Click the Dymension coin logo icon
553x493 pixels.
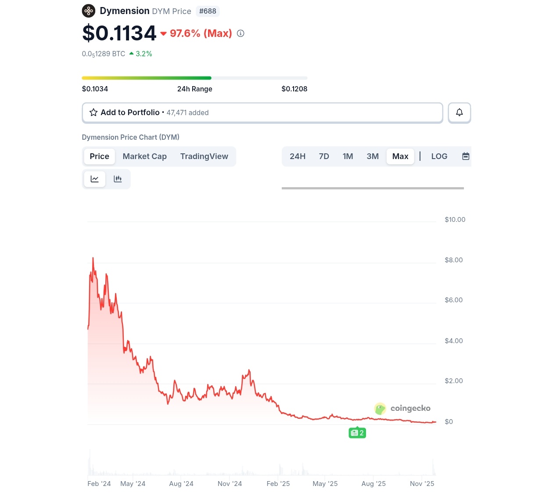click(x=89, y=11)
